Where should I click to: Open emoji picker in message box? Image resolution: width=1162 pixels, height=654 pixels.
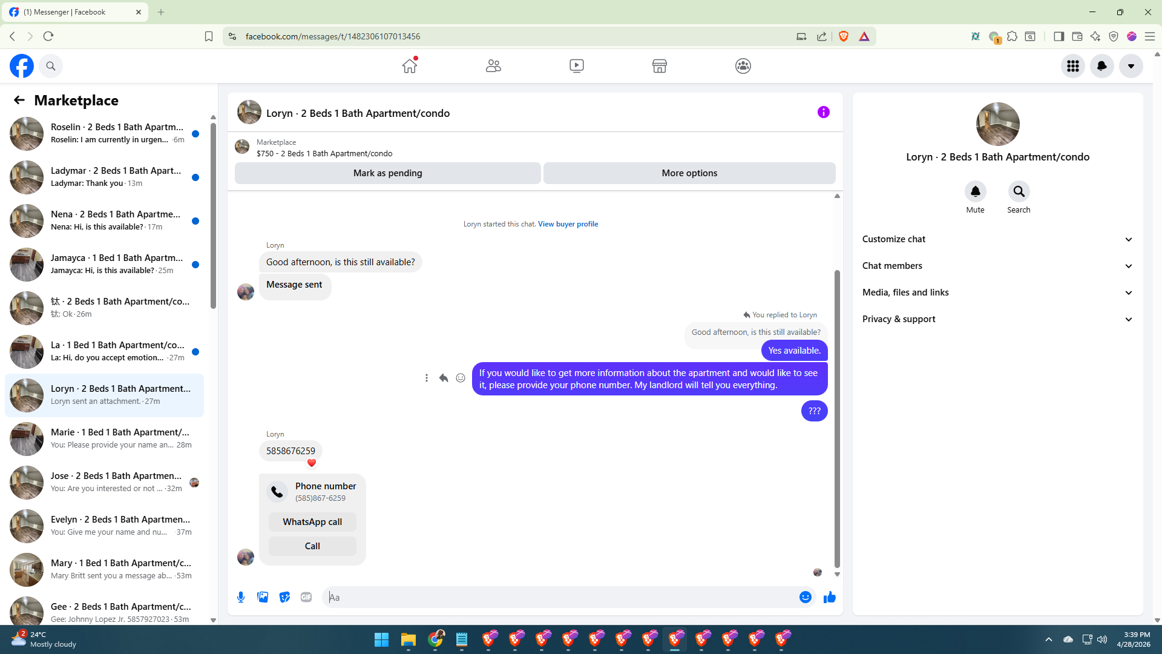(x=805, y=597)
